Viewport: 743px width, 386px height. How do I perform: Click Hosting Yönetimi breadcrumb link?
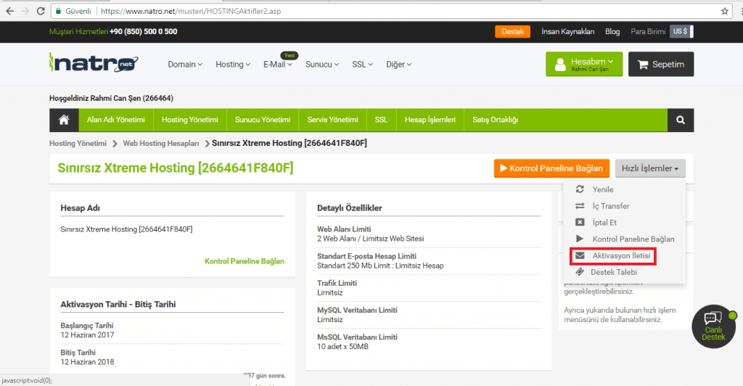click(78, 143)
